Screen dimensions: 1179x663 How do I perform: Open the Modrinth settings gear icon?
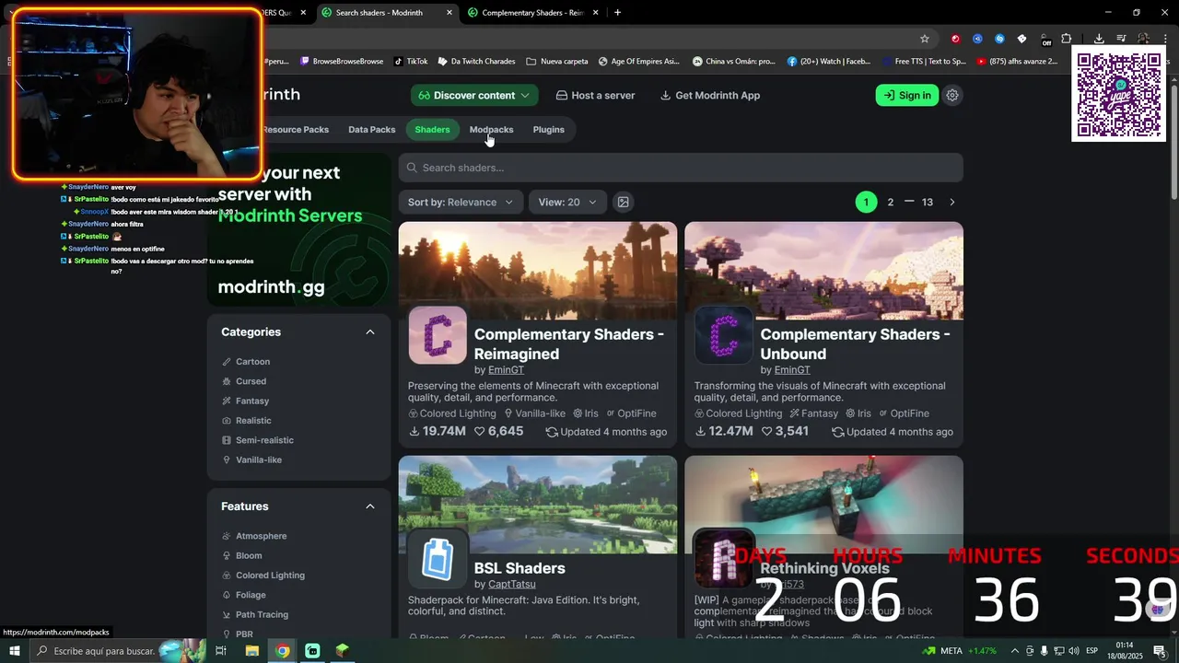952,95
